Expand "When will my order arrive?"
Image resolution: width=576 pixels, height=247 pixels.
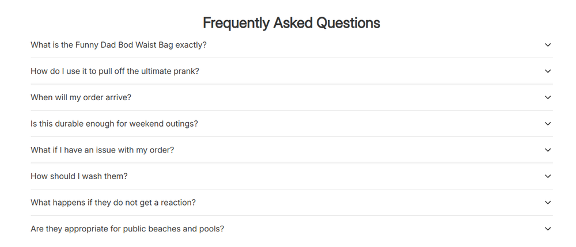tap(291, 97)
